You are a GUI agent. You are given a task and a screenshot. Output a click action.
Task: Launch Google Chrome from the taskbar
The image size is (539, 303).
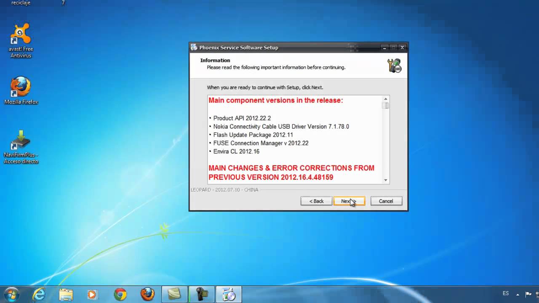pyautogui.click(x=120, y=294)
